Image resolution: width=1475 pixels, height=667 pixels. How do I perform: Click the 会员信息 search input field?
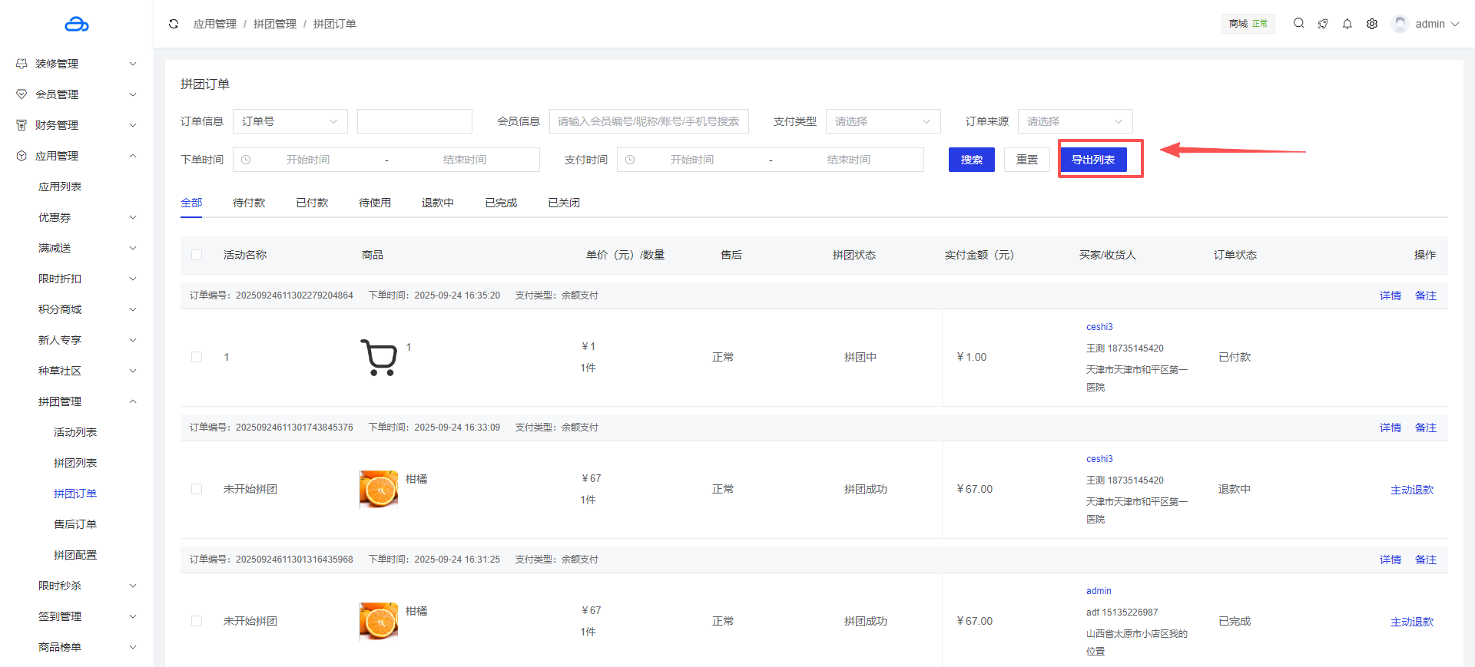pos(648,121)
